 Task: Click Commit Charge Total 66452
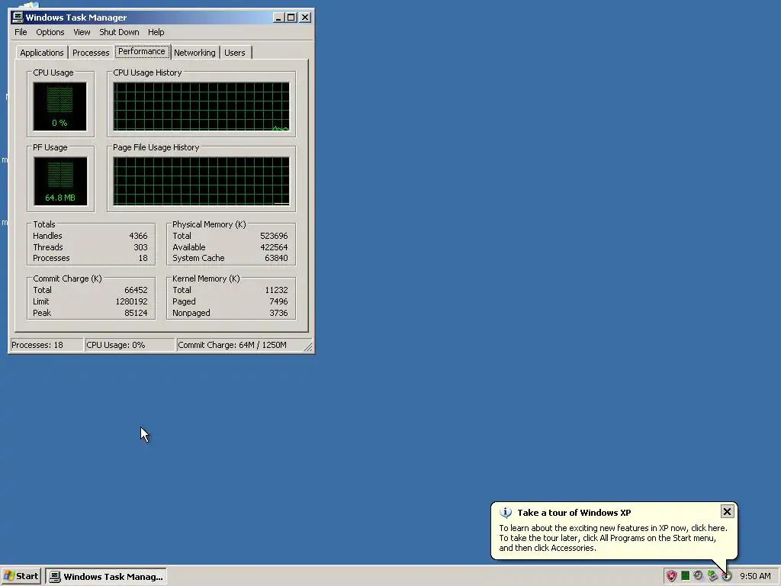[136, 290]
